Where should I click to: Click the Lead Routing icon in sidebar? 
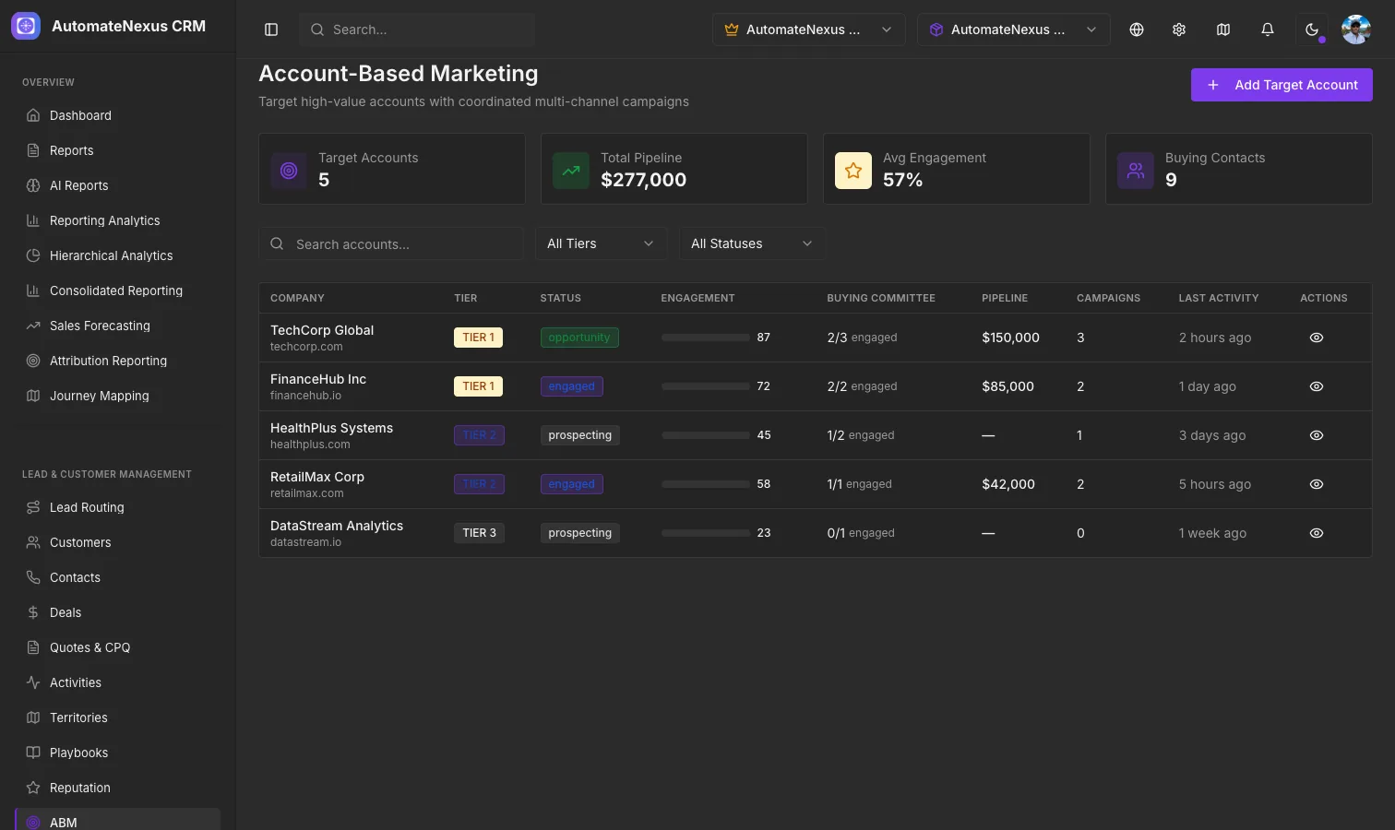pyautogui.click(x=33, y=507)
